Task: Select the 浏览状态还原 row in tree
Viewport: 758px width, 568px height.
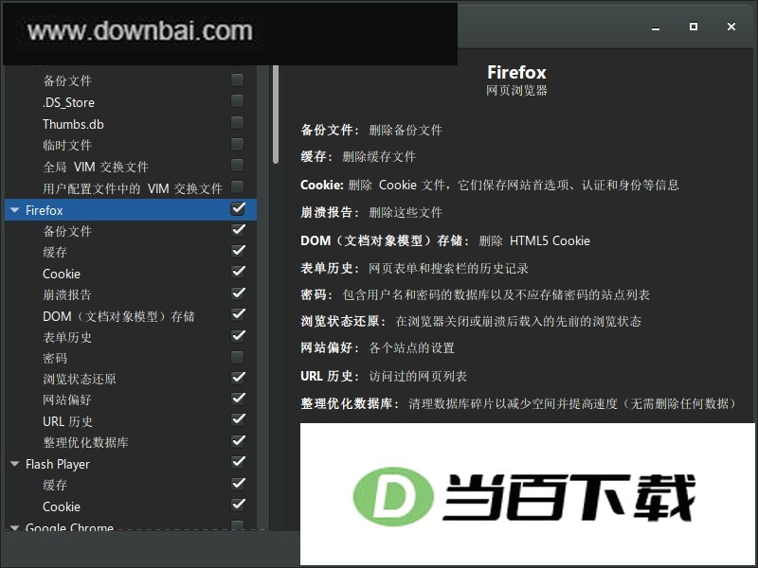Action: point(131,379)
